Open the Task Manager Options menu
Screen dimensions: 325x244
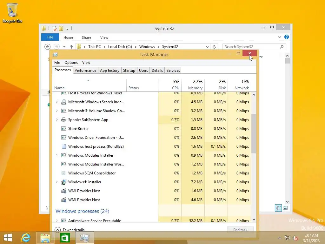pyautogui.click(x=71, y=63)
